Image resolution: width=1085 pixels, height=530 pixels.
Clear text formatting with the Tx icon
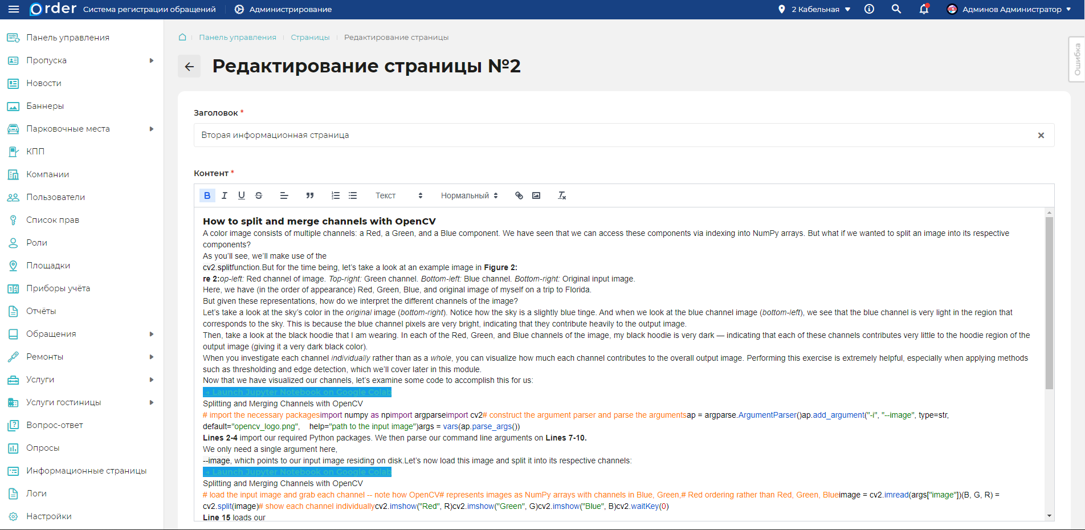(562, 195)
